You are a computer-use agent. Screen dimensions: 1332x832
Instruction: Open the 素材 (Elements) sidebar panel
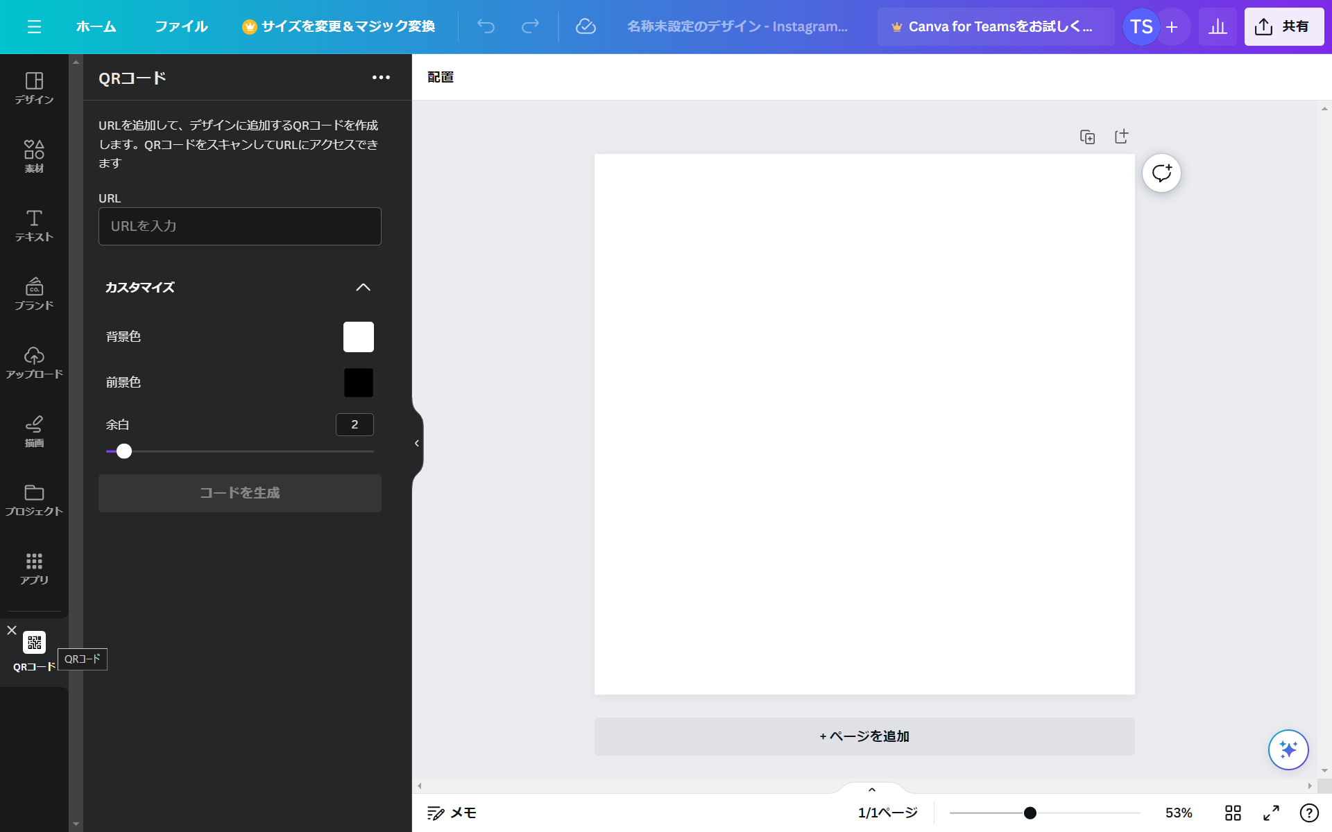point(34,157)
